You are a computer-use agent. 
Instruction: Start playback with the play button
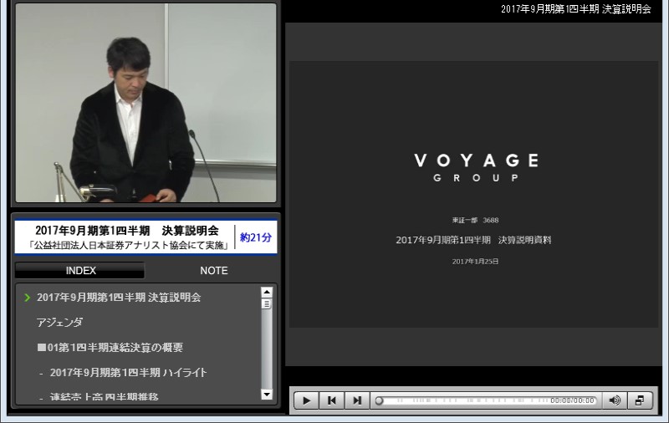coord(306,400)
